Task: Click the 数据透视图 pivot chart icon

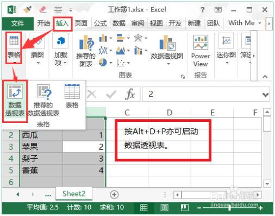Action: tap(167, 43)
